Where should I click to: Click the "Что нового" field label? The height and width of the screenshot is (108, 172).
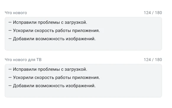(16, 13)
